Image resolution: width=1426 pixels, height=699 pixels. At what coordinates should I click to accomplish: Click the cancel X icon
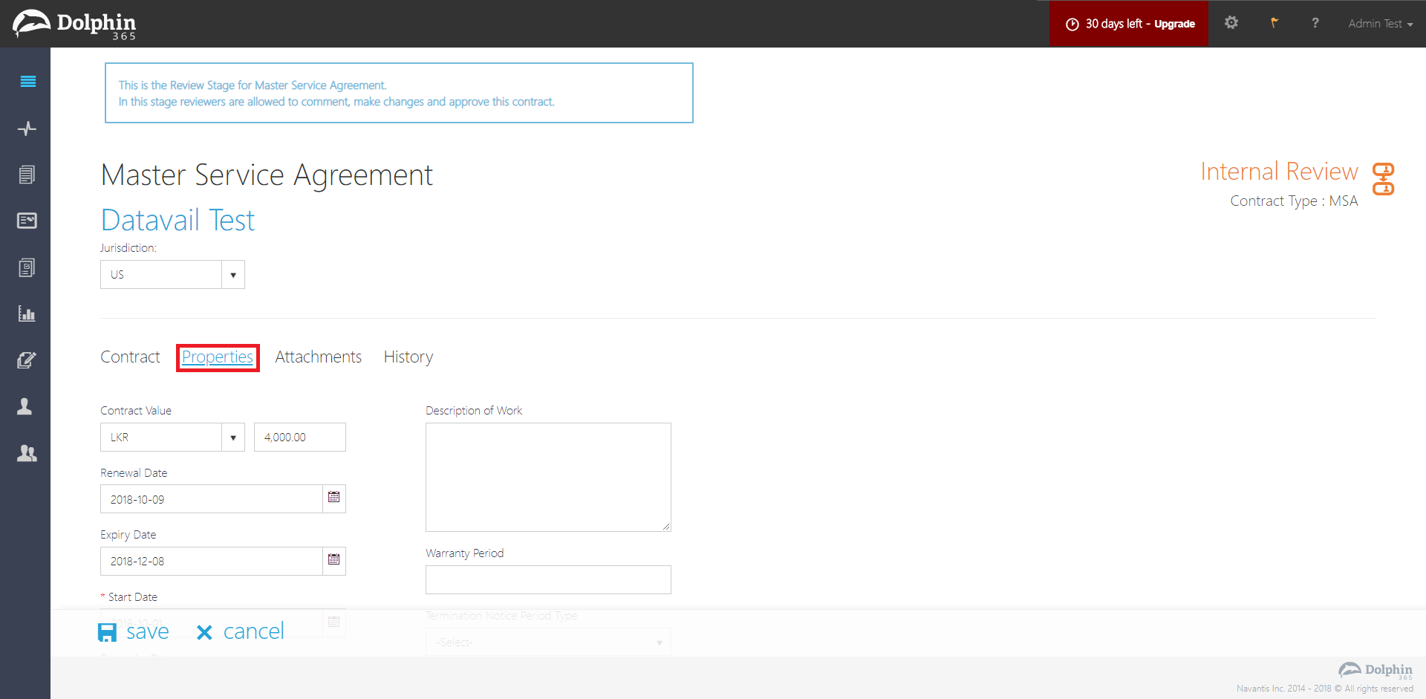pyautogui.click(x=204, y=632)
